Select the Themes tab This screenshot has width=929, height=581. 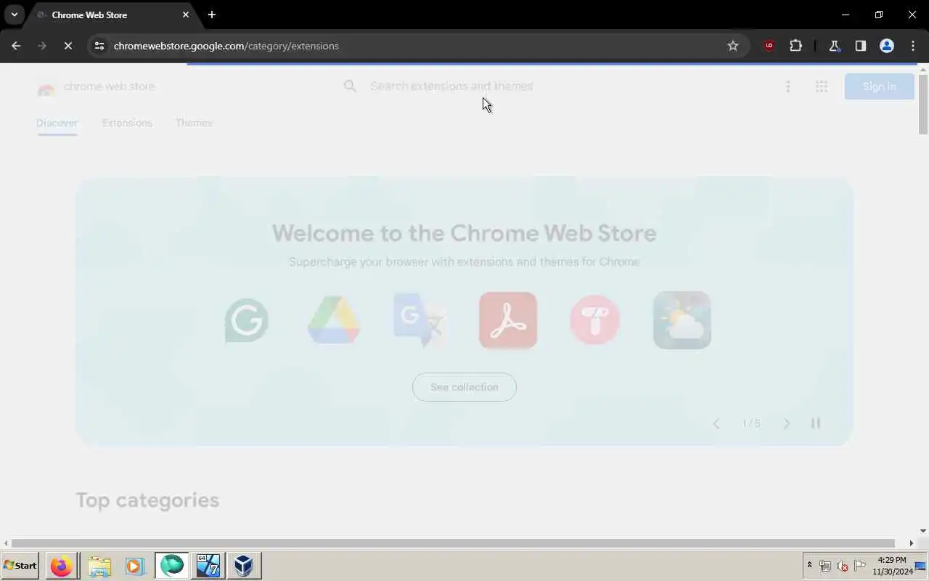pos(194,123)
